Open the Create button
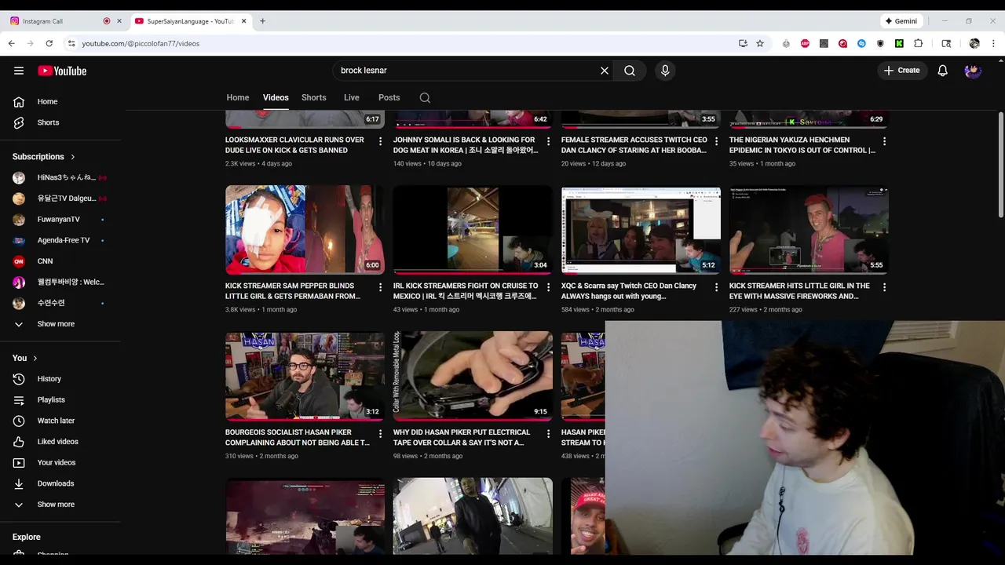Viewport: 1005px width, 565px height. click(901, 71)
